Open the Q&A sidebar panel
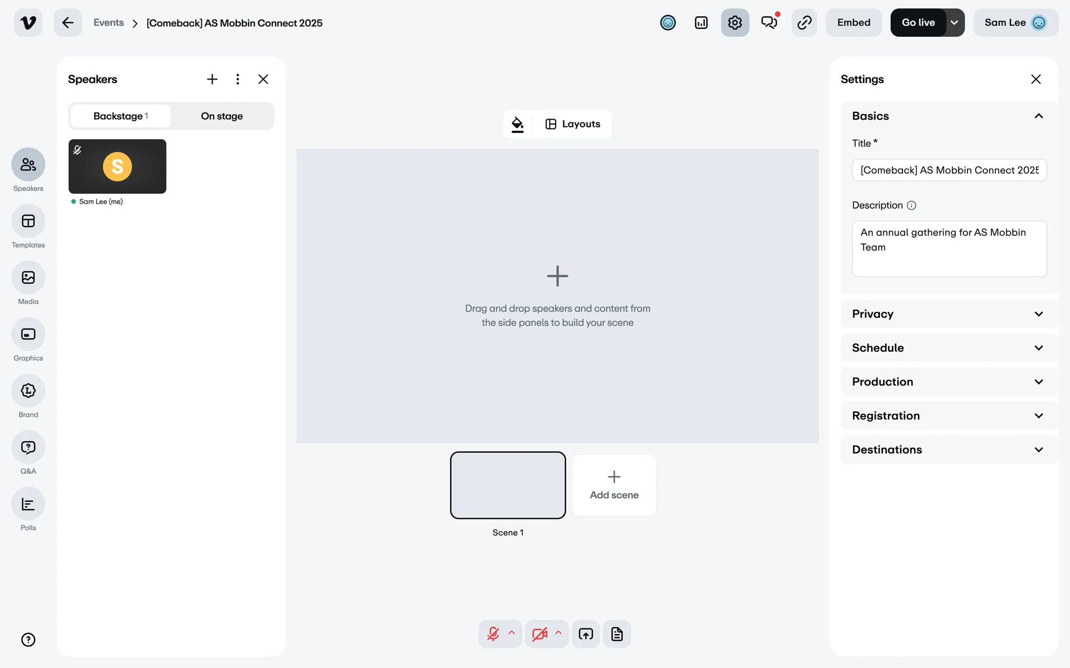This screenshot has width=1070, height=668. pyautogui.click(x=28, y=448)
